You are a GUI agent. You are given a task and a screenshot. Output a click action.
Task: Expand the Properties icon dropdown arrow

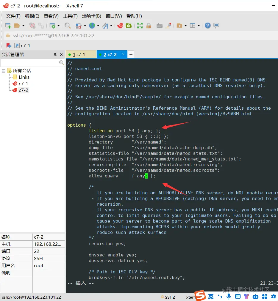[58, 26]
